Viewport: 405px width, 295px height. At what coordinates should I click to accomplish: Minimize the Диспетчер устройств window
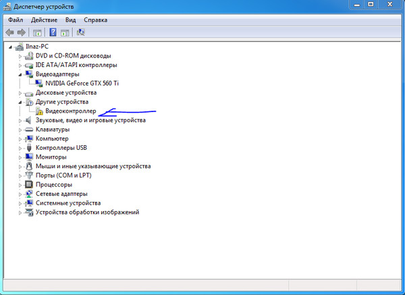point(357,5)
